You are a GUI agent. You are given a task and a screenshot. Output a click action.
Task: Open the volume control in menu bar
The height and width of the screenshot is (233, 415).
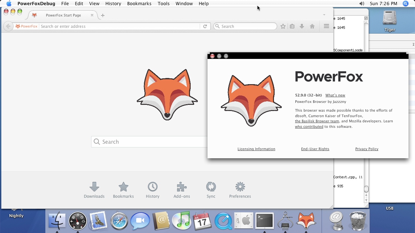pos(362,4)
